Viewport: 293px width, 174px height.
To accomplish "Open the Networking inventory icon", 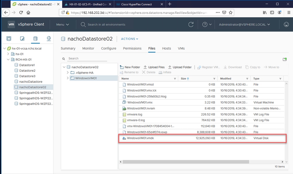I will click(49, 38).
